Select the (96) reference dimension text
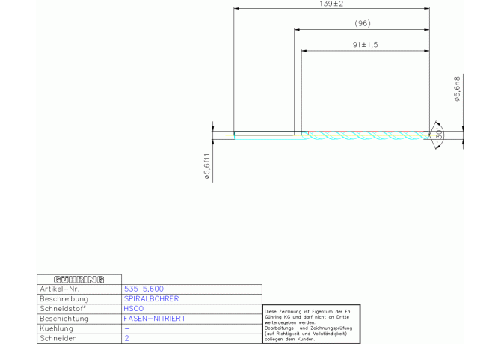Screen dimensions: 501x344 click(x=363, y=24)
